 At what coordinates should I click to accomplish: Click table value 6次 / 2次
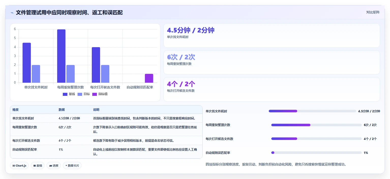pyautogui.click(x=65, y=127)
